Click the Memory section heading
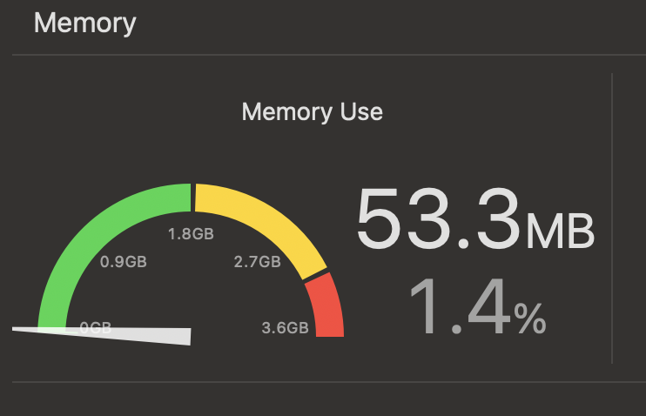This screenshot has height=416, width=646. tap(84, 23)
